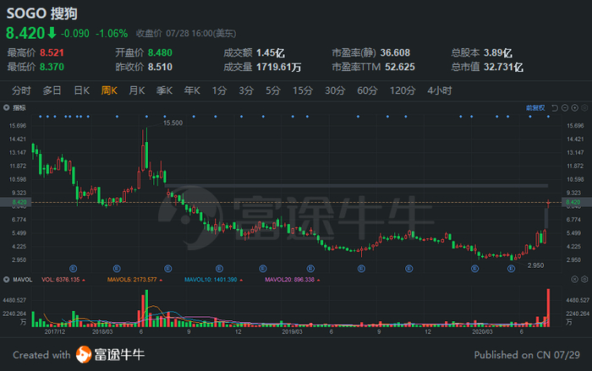Click the Published on CN 07/29 text
The image size is (592, 371).
[x=527, y=355]
